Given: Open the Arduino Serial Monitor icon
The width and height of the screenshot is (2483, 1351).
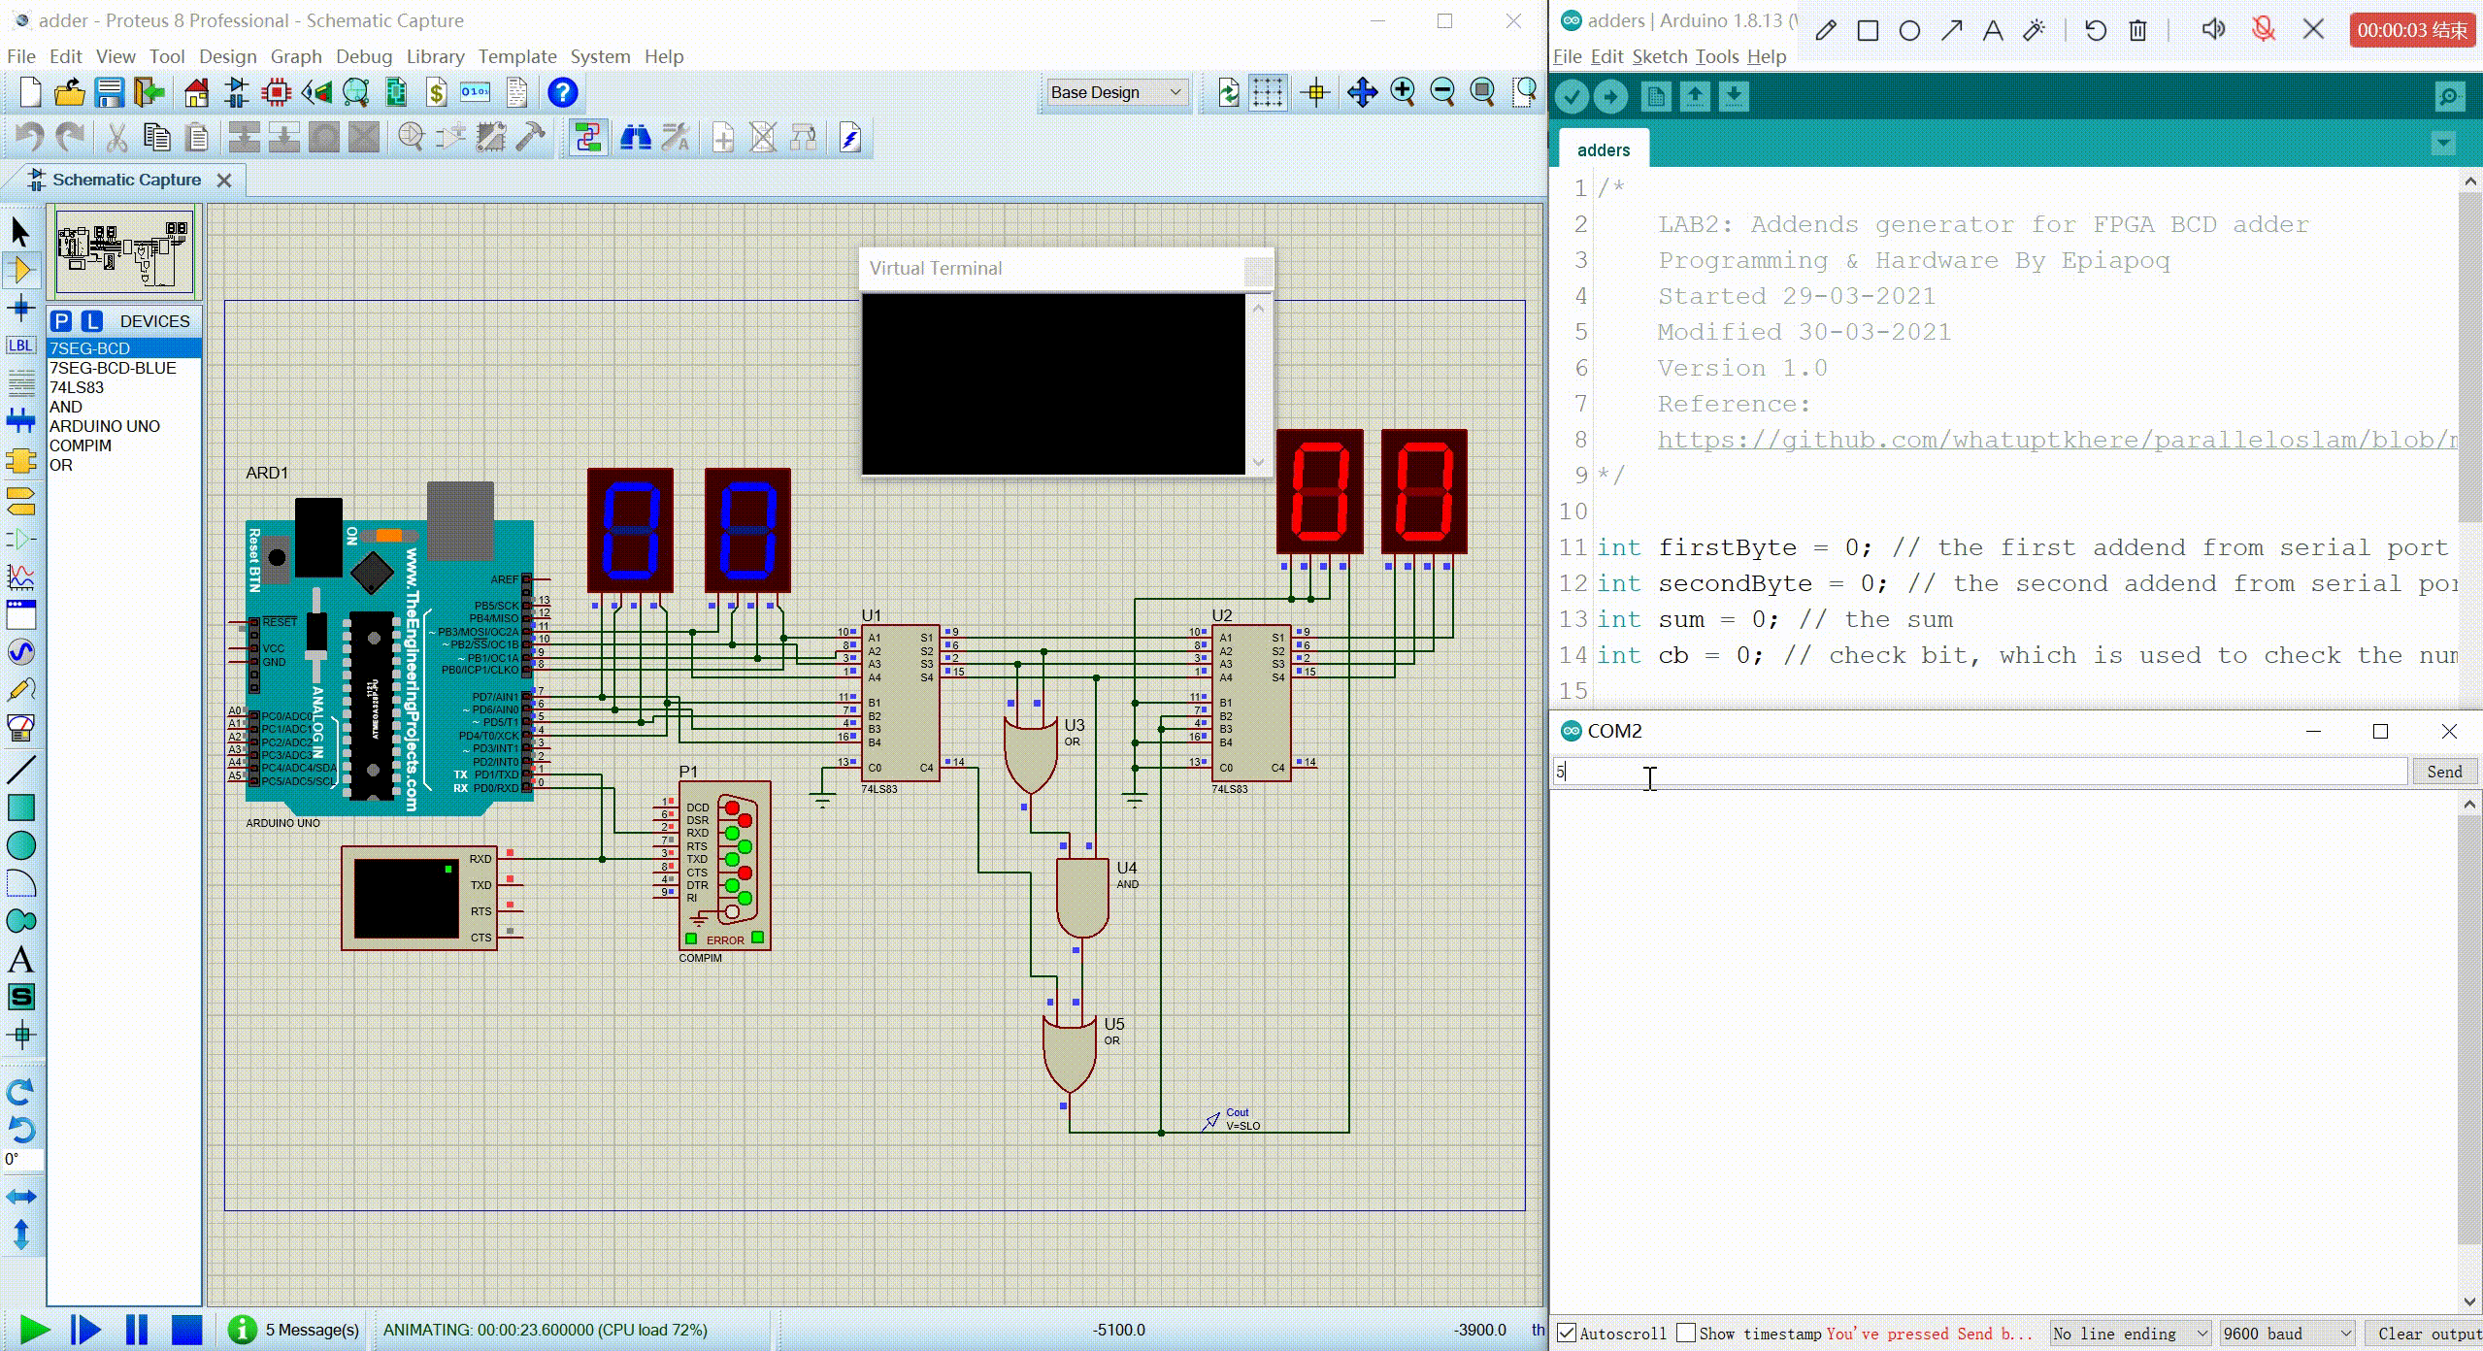Looking at the screenshot, I should point(2449,97).
